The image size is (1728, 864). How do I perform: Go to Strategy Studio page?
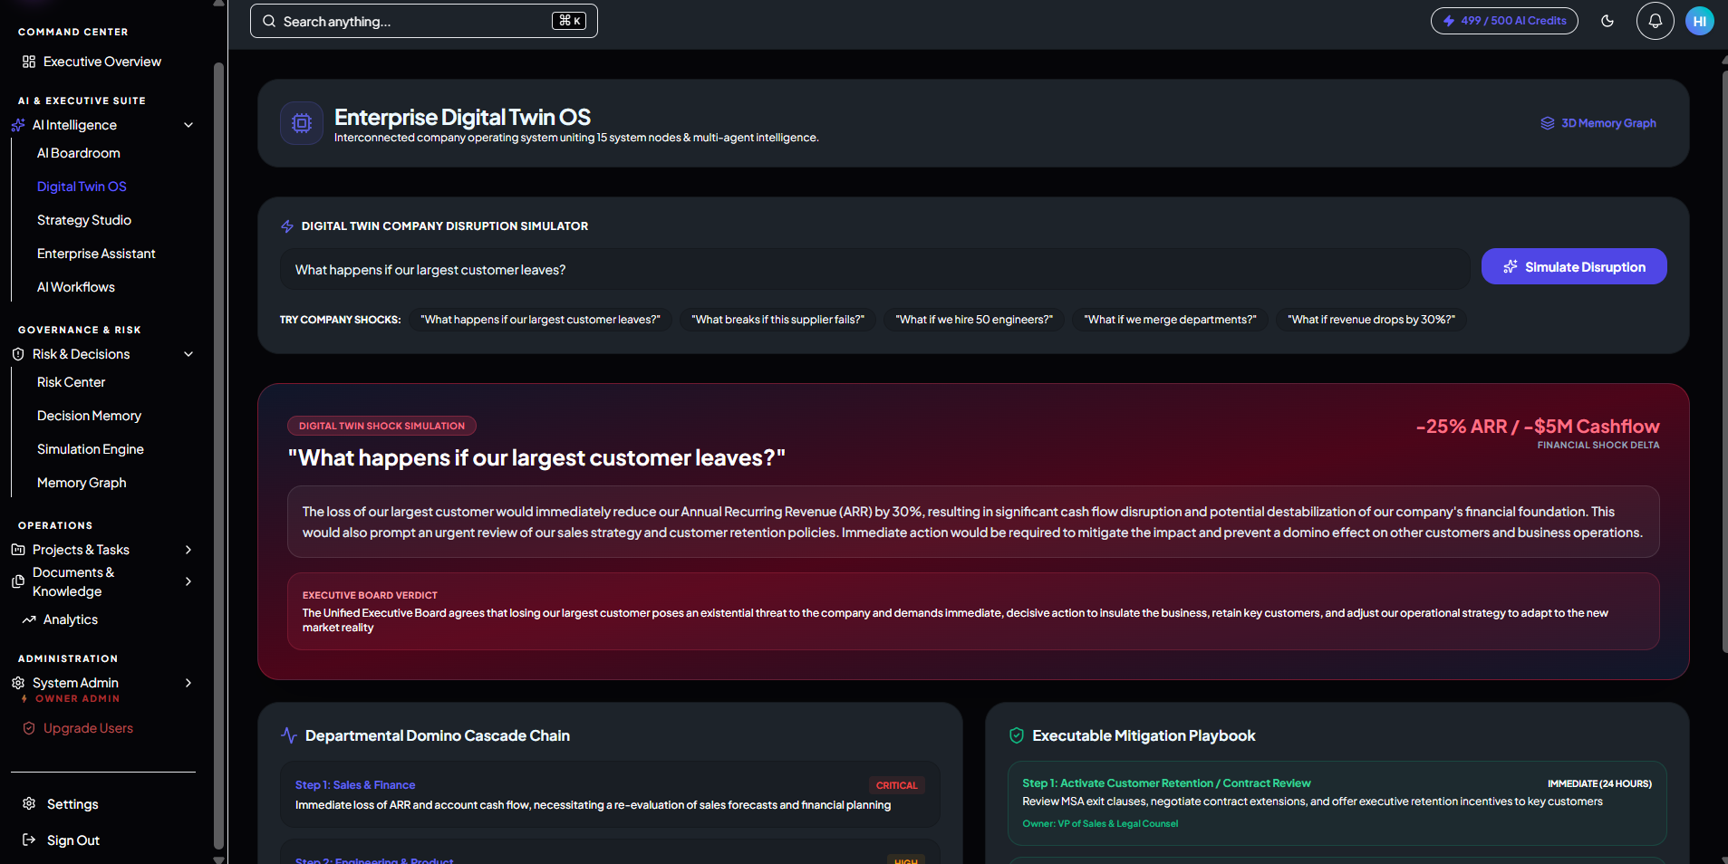(84, 220)
